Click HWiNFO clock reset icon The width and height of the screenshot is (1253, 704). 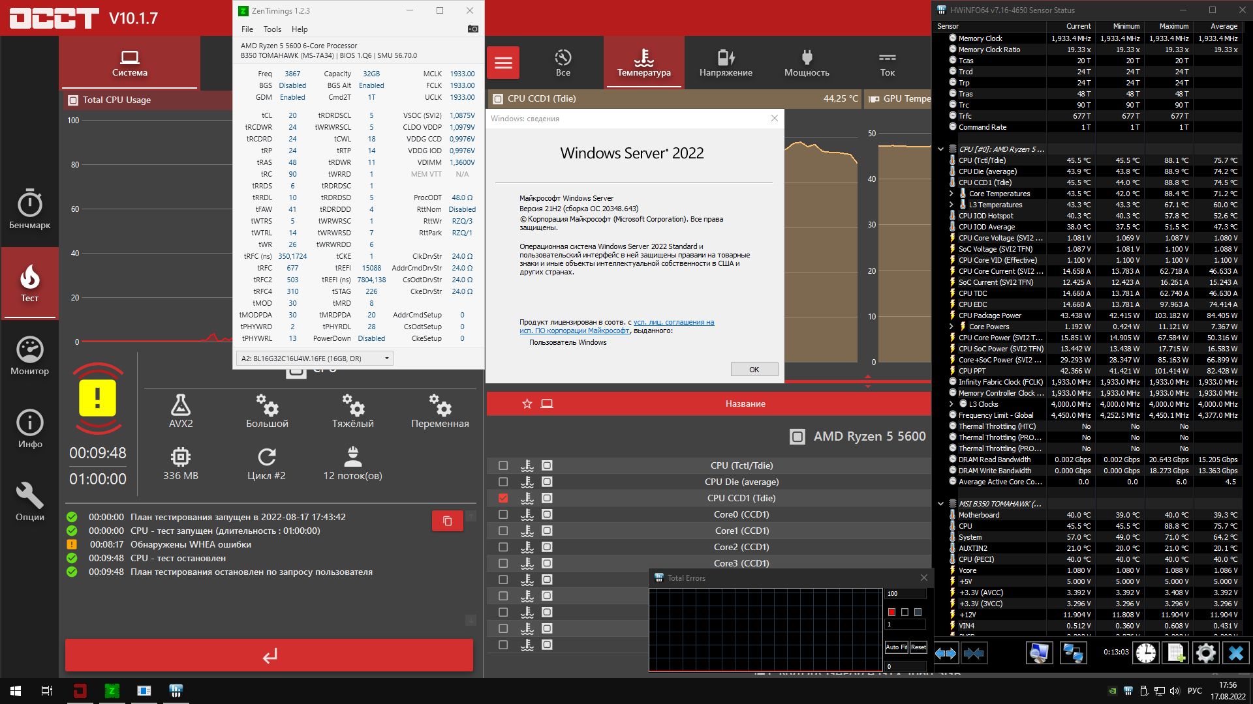[x=1145, y=653]
